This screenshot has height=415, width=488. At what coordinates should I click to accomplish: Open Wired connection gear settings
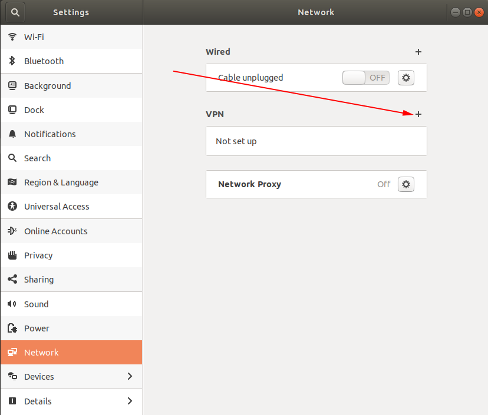click(x=406, y=78)
